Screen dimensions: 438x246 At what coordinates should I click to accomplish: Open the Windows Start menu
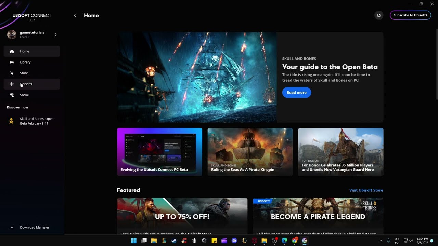(x=134, y=241)
